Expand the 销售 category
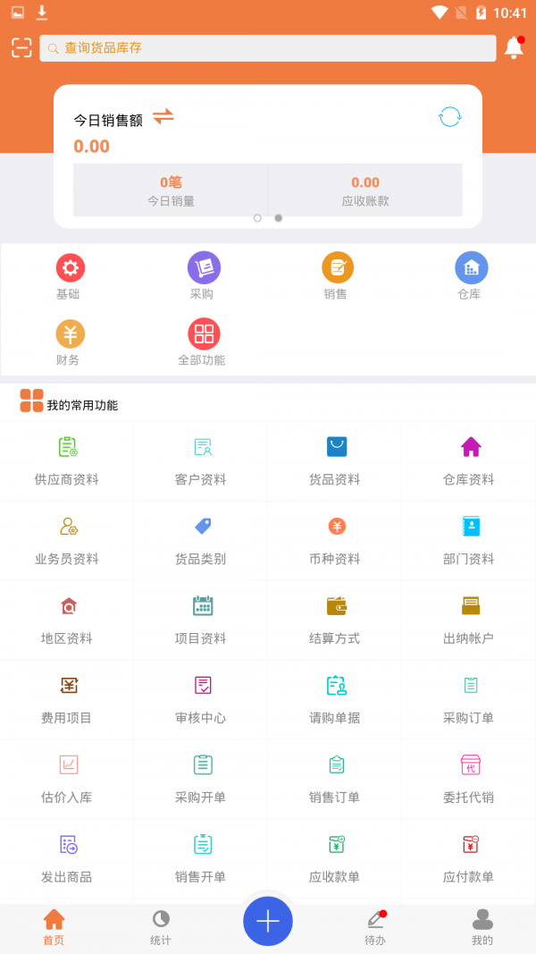The width and height of the screenshot is (536, 954). tap(337, 275)
